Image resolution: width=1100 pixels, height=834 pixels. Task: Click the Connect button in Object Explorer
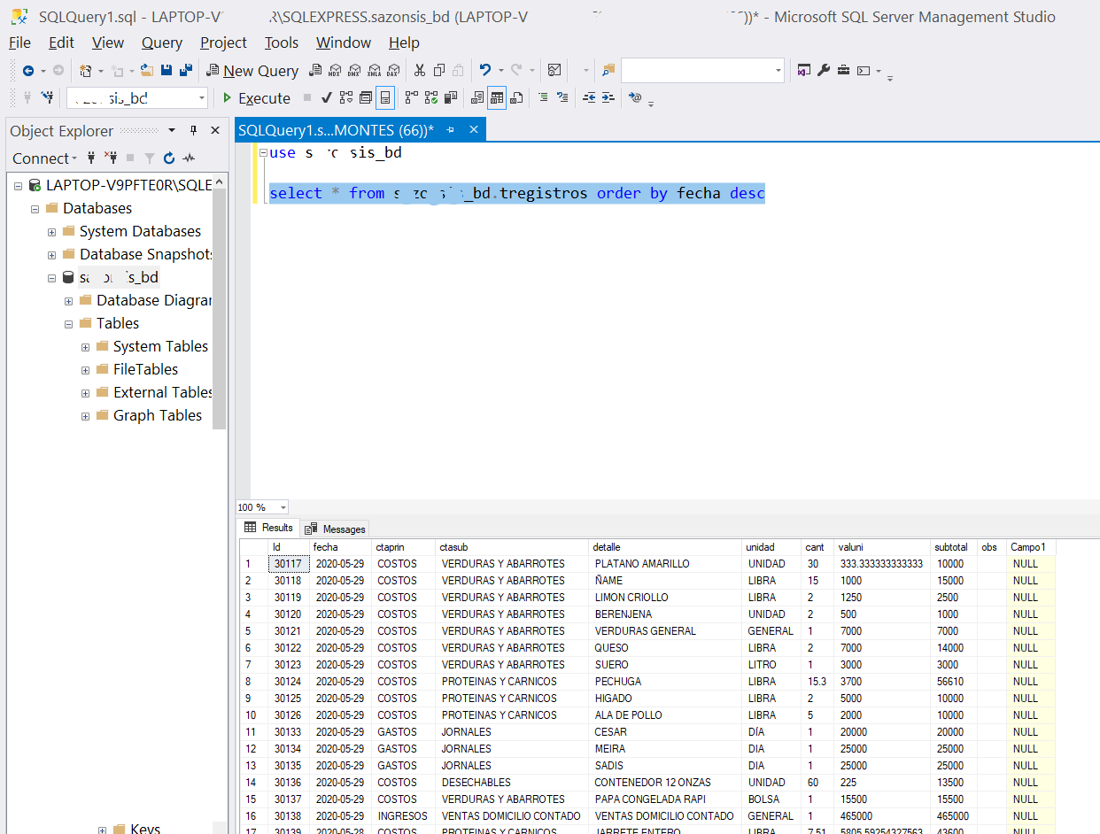click(x=40, y=158)
